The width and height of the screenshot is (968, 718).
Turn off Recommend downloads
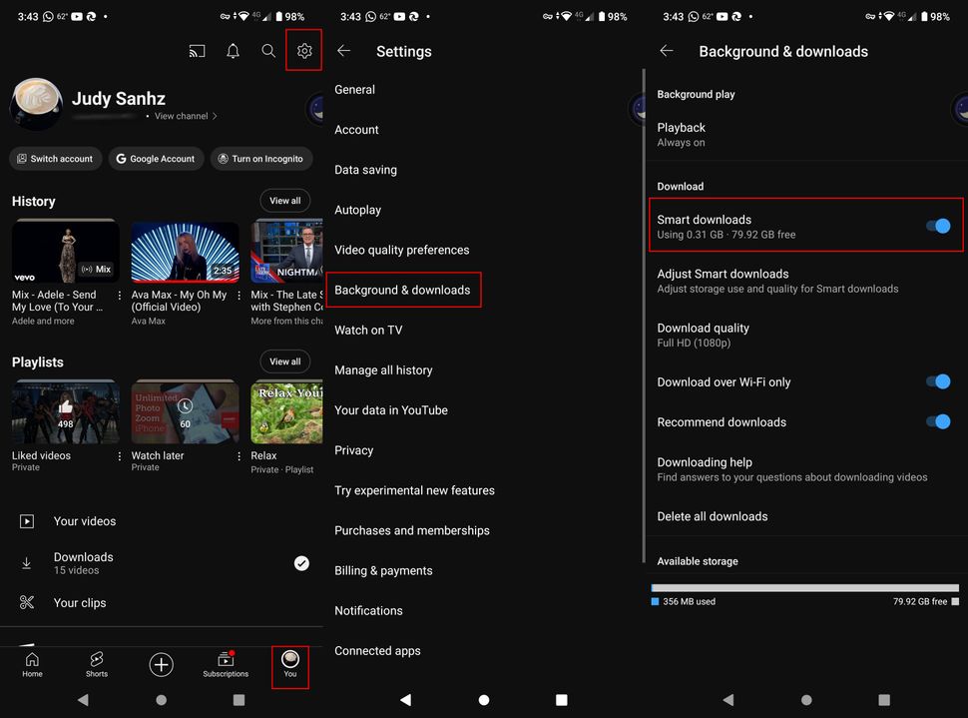coord(936,421)
